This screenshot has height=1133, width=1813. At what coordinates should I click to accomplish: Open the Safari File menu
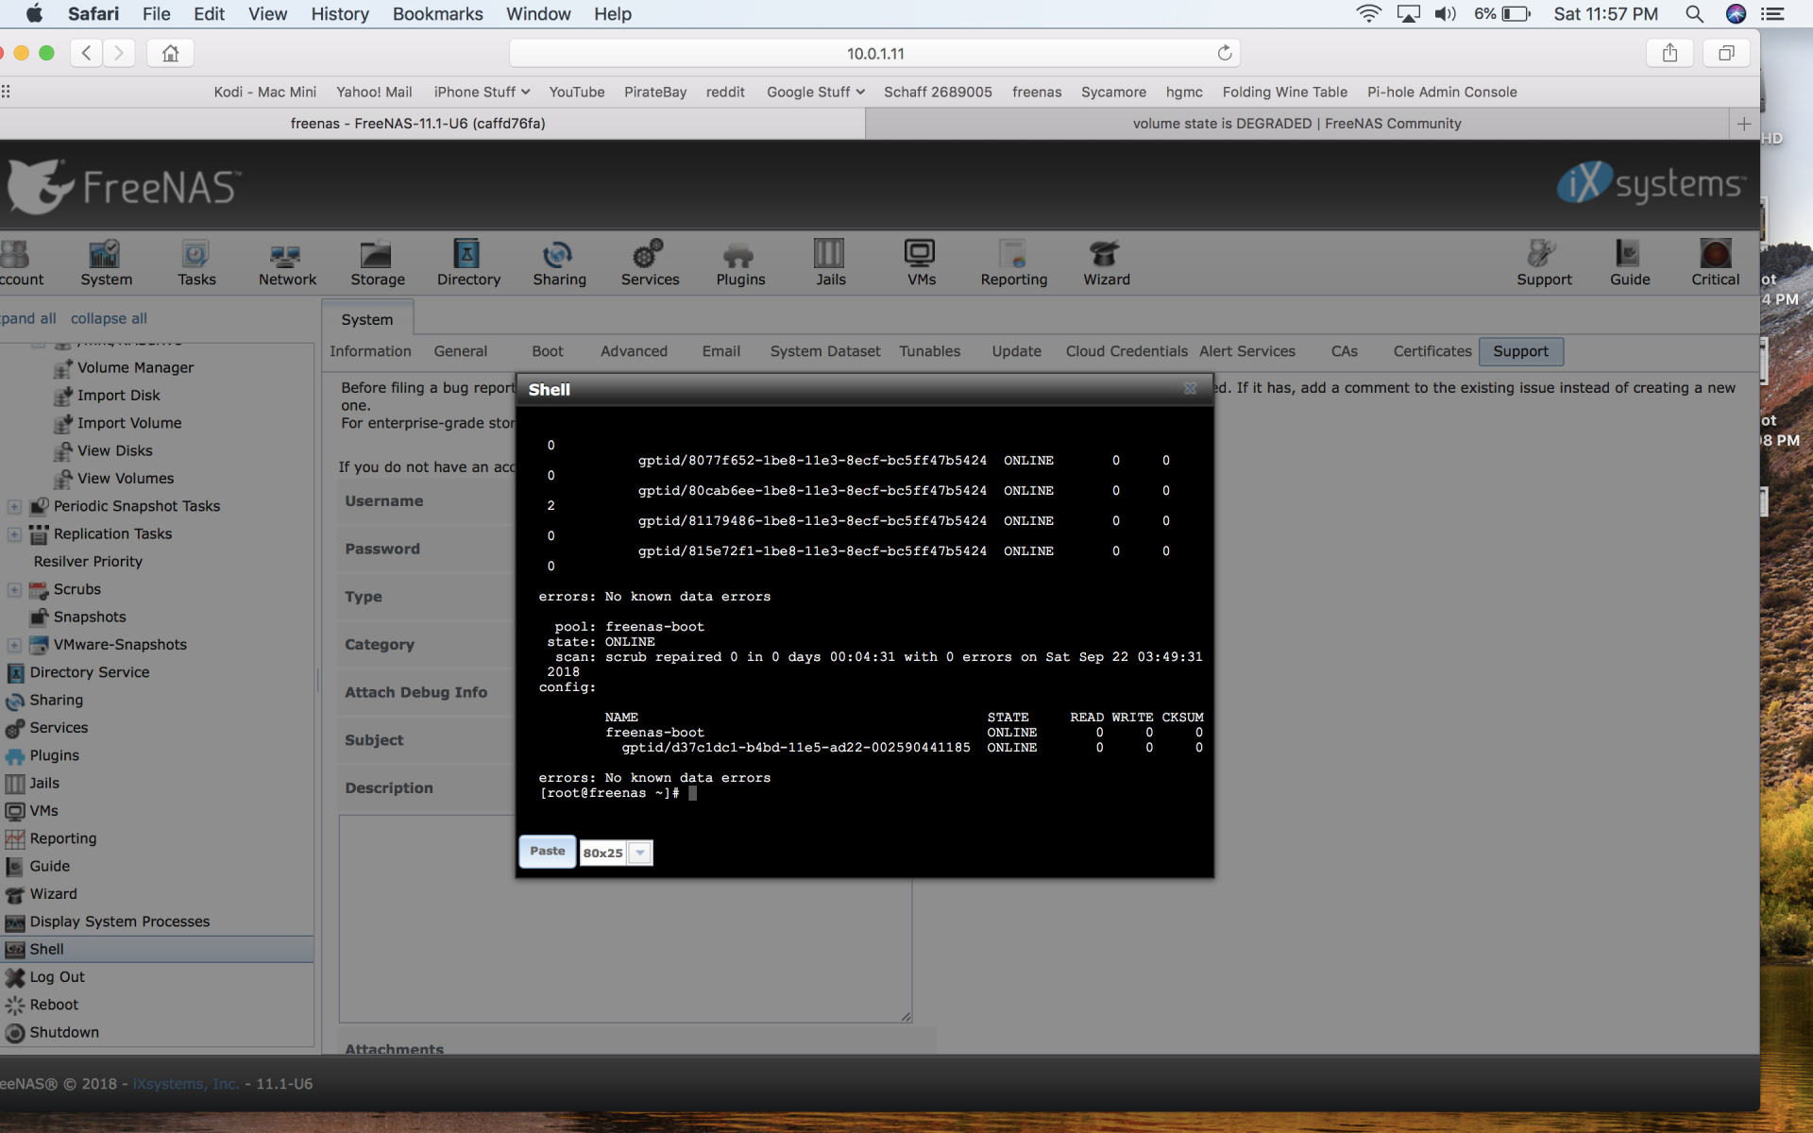156,14
